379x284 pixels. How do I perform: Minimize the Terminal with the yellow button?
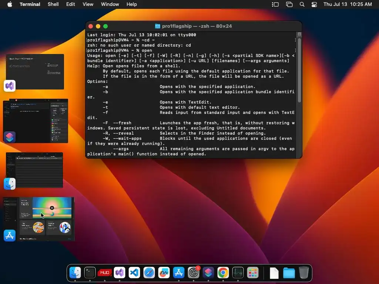click(98, 26)
